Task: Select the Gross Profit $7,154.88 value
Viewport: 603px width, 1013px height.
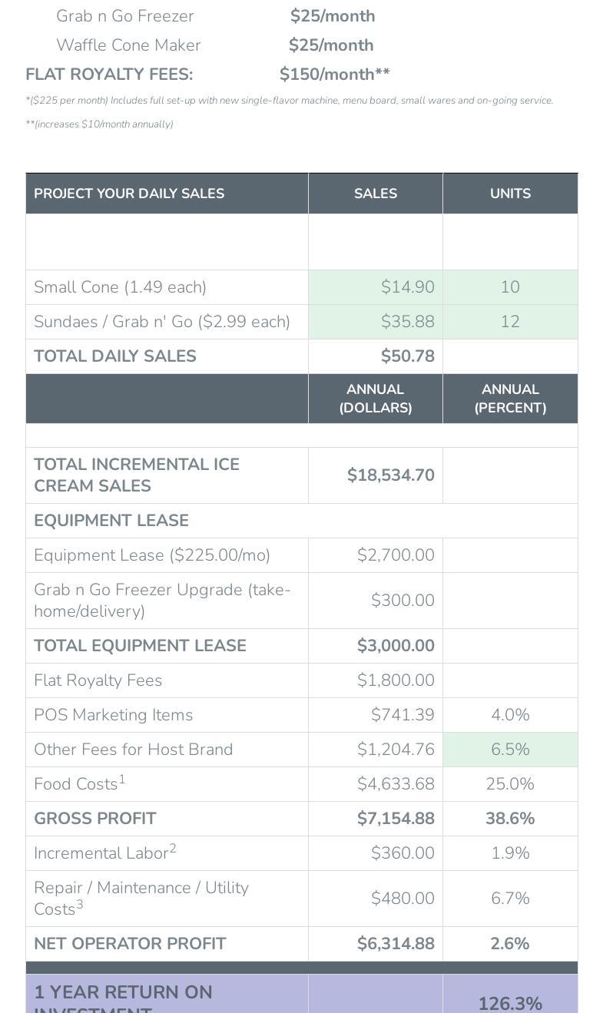Action: pos(396,819)
